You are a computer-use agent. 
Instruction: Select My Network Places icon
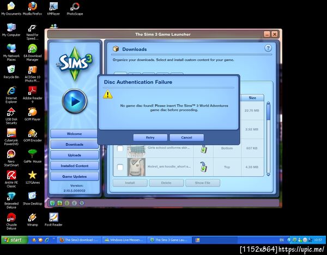click(11, 52)
